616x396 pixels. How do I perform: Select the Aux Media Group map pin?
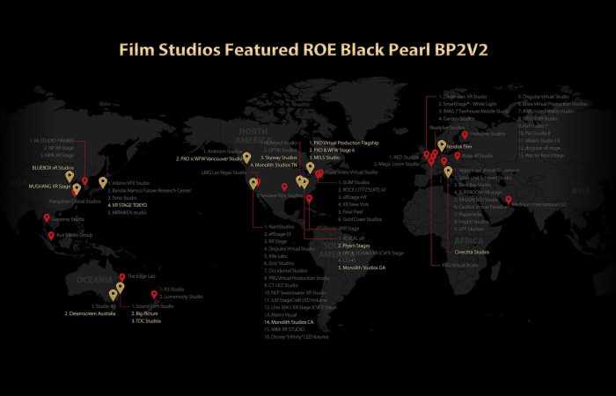(x=49, y=235)
